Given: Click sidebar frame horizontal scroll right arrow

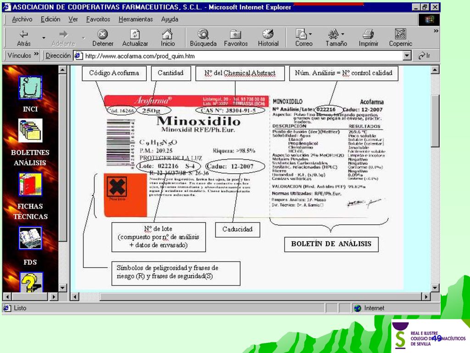Looking at the screenshot, I should click(x=54, y=296).
